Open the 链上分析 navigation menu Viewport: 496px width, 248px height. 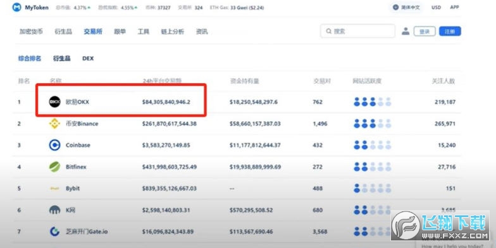click(172, 32)
